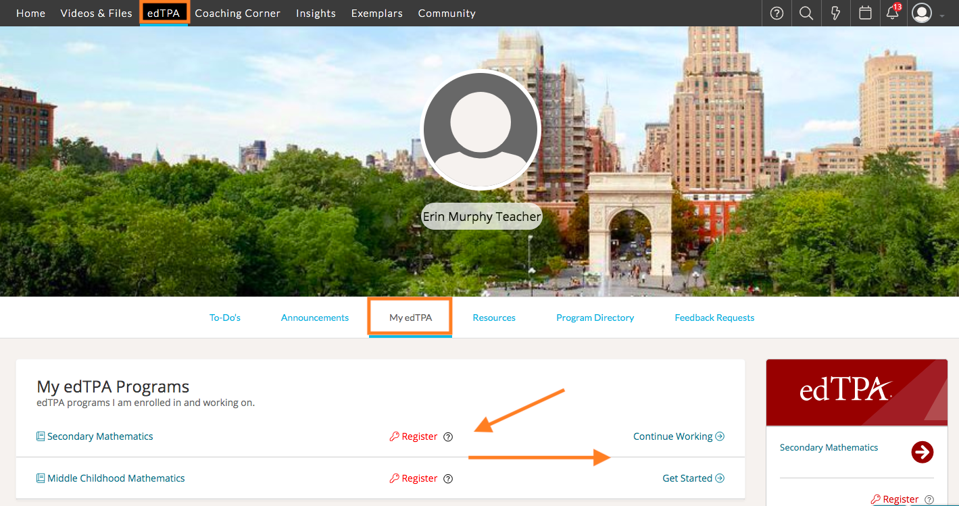Open the Help icon in top bar

[776, 13]
